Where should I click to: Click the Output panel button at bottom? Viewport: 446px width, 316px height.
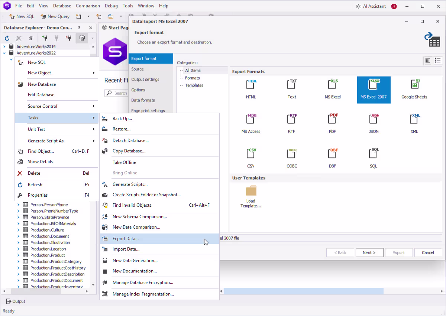[16, 302]
